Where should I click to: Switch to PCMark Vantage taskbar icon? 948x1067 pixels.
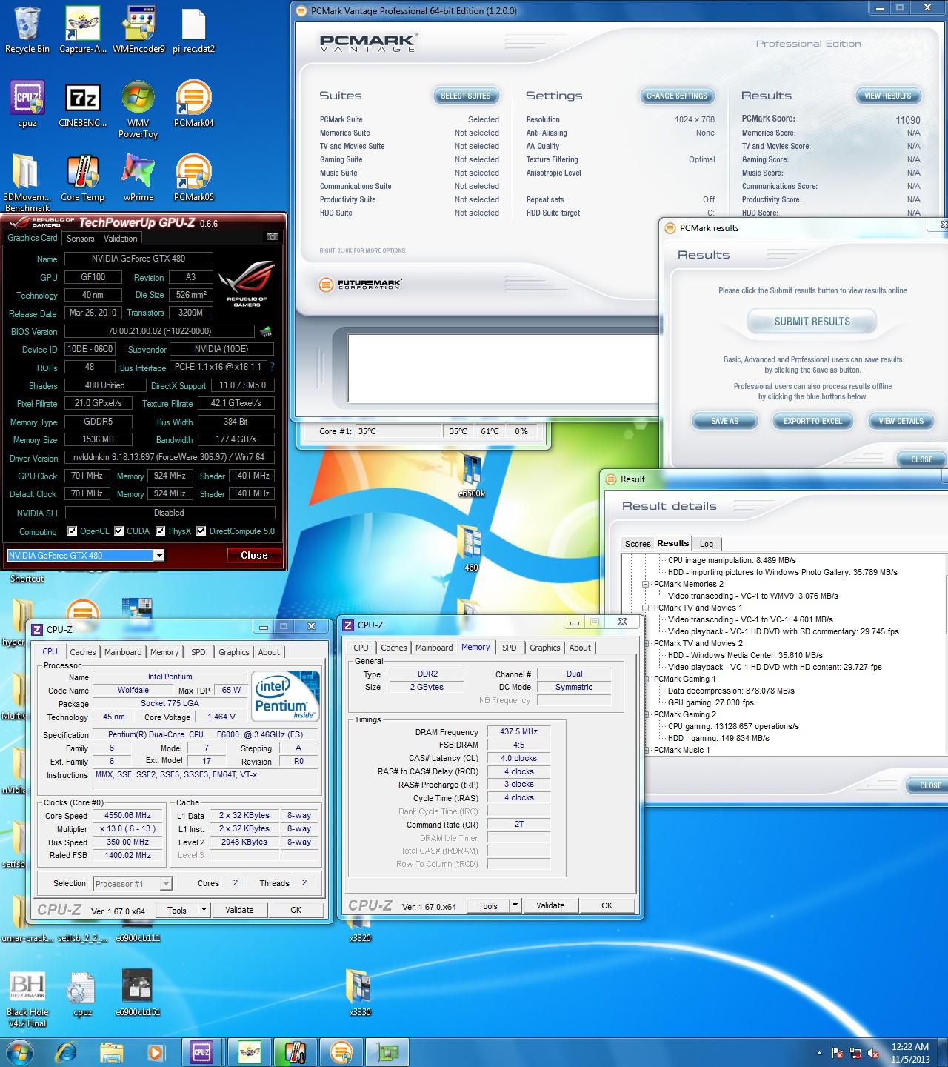(x=341, y=1051)
